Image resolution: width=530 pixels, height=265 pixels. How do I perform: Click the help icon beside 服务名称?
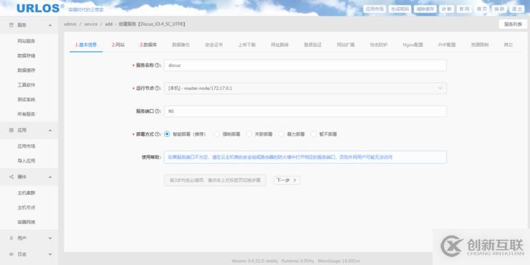click(x=158, y=65)
